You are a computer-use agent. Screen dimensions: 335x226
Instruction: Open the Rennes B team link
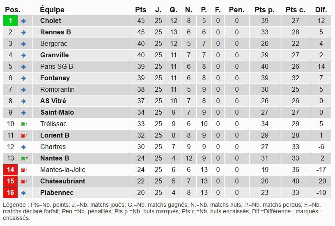tap(55, 32)
